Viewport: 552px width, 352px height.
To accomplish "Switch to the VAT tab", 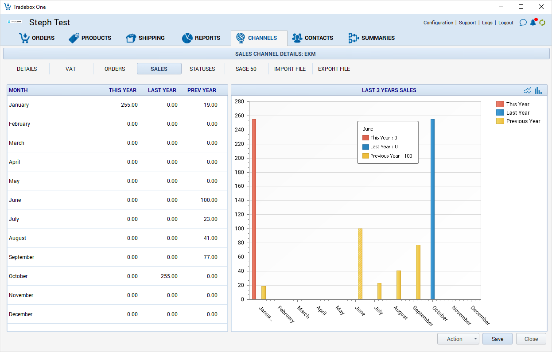I will point(70,69).
